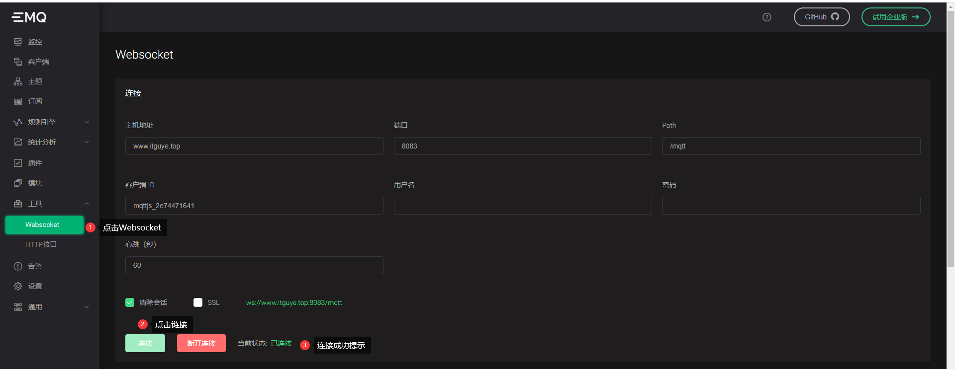Select Websocket in the sidebar
The height and width of the screenshot is (369, 955).
[x=44, y=224]
